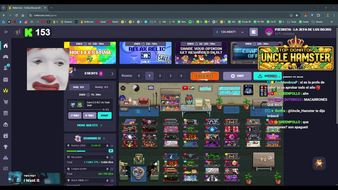Open Diamond II league arrow
This screenshot has width=338, height=190.
coord(104,138)
